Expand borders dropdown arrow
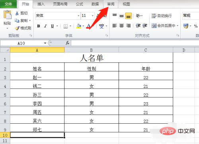Viewport: 199px width, 144px height. 70,26
